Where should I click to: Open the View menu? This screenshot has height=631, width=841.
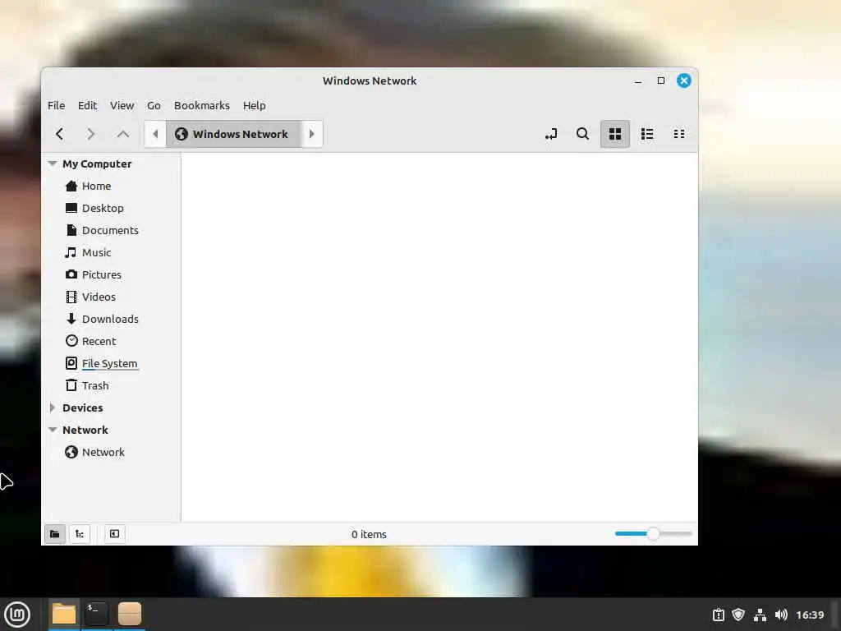click(122, 105)
